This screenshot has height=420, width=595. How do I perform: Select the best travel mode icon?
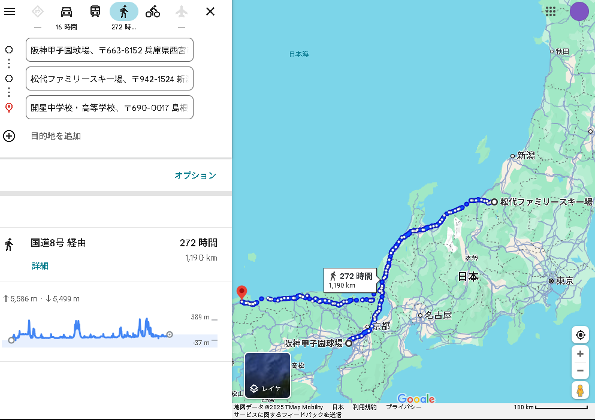click(38, 12)
